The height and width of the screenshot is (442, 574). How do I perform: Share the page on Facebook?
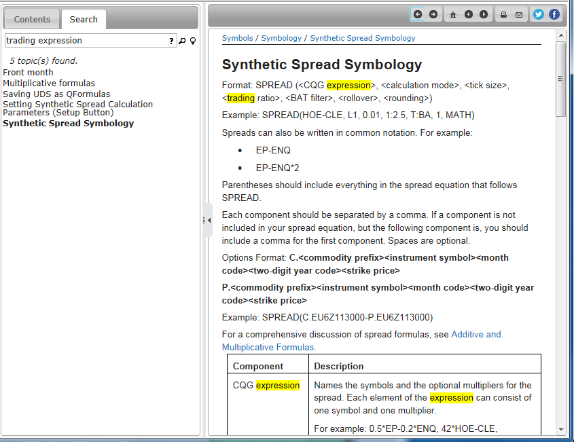554,15
